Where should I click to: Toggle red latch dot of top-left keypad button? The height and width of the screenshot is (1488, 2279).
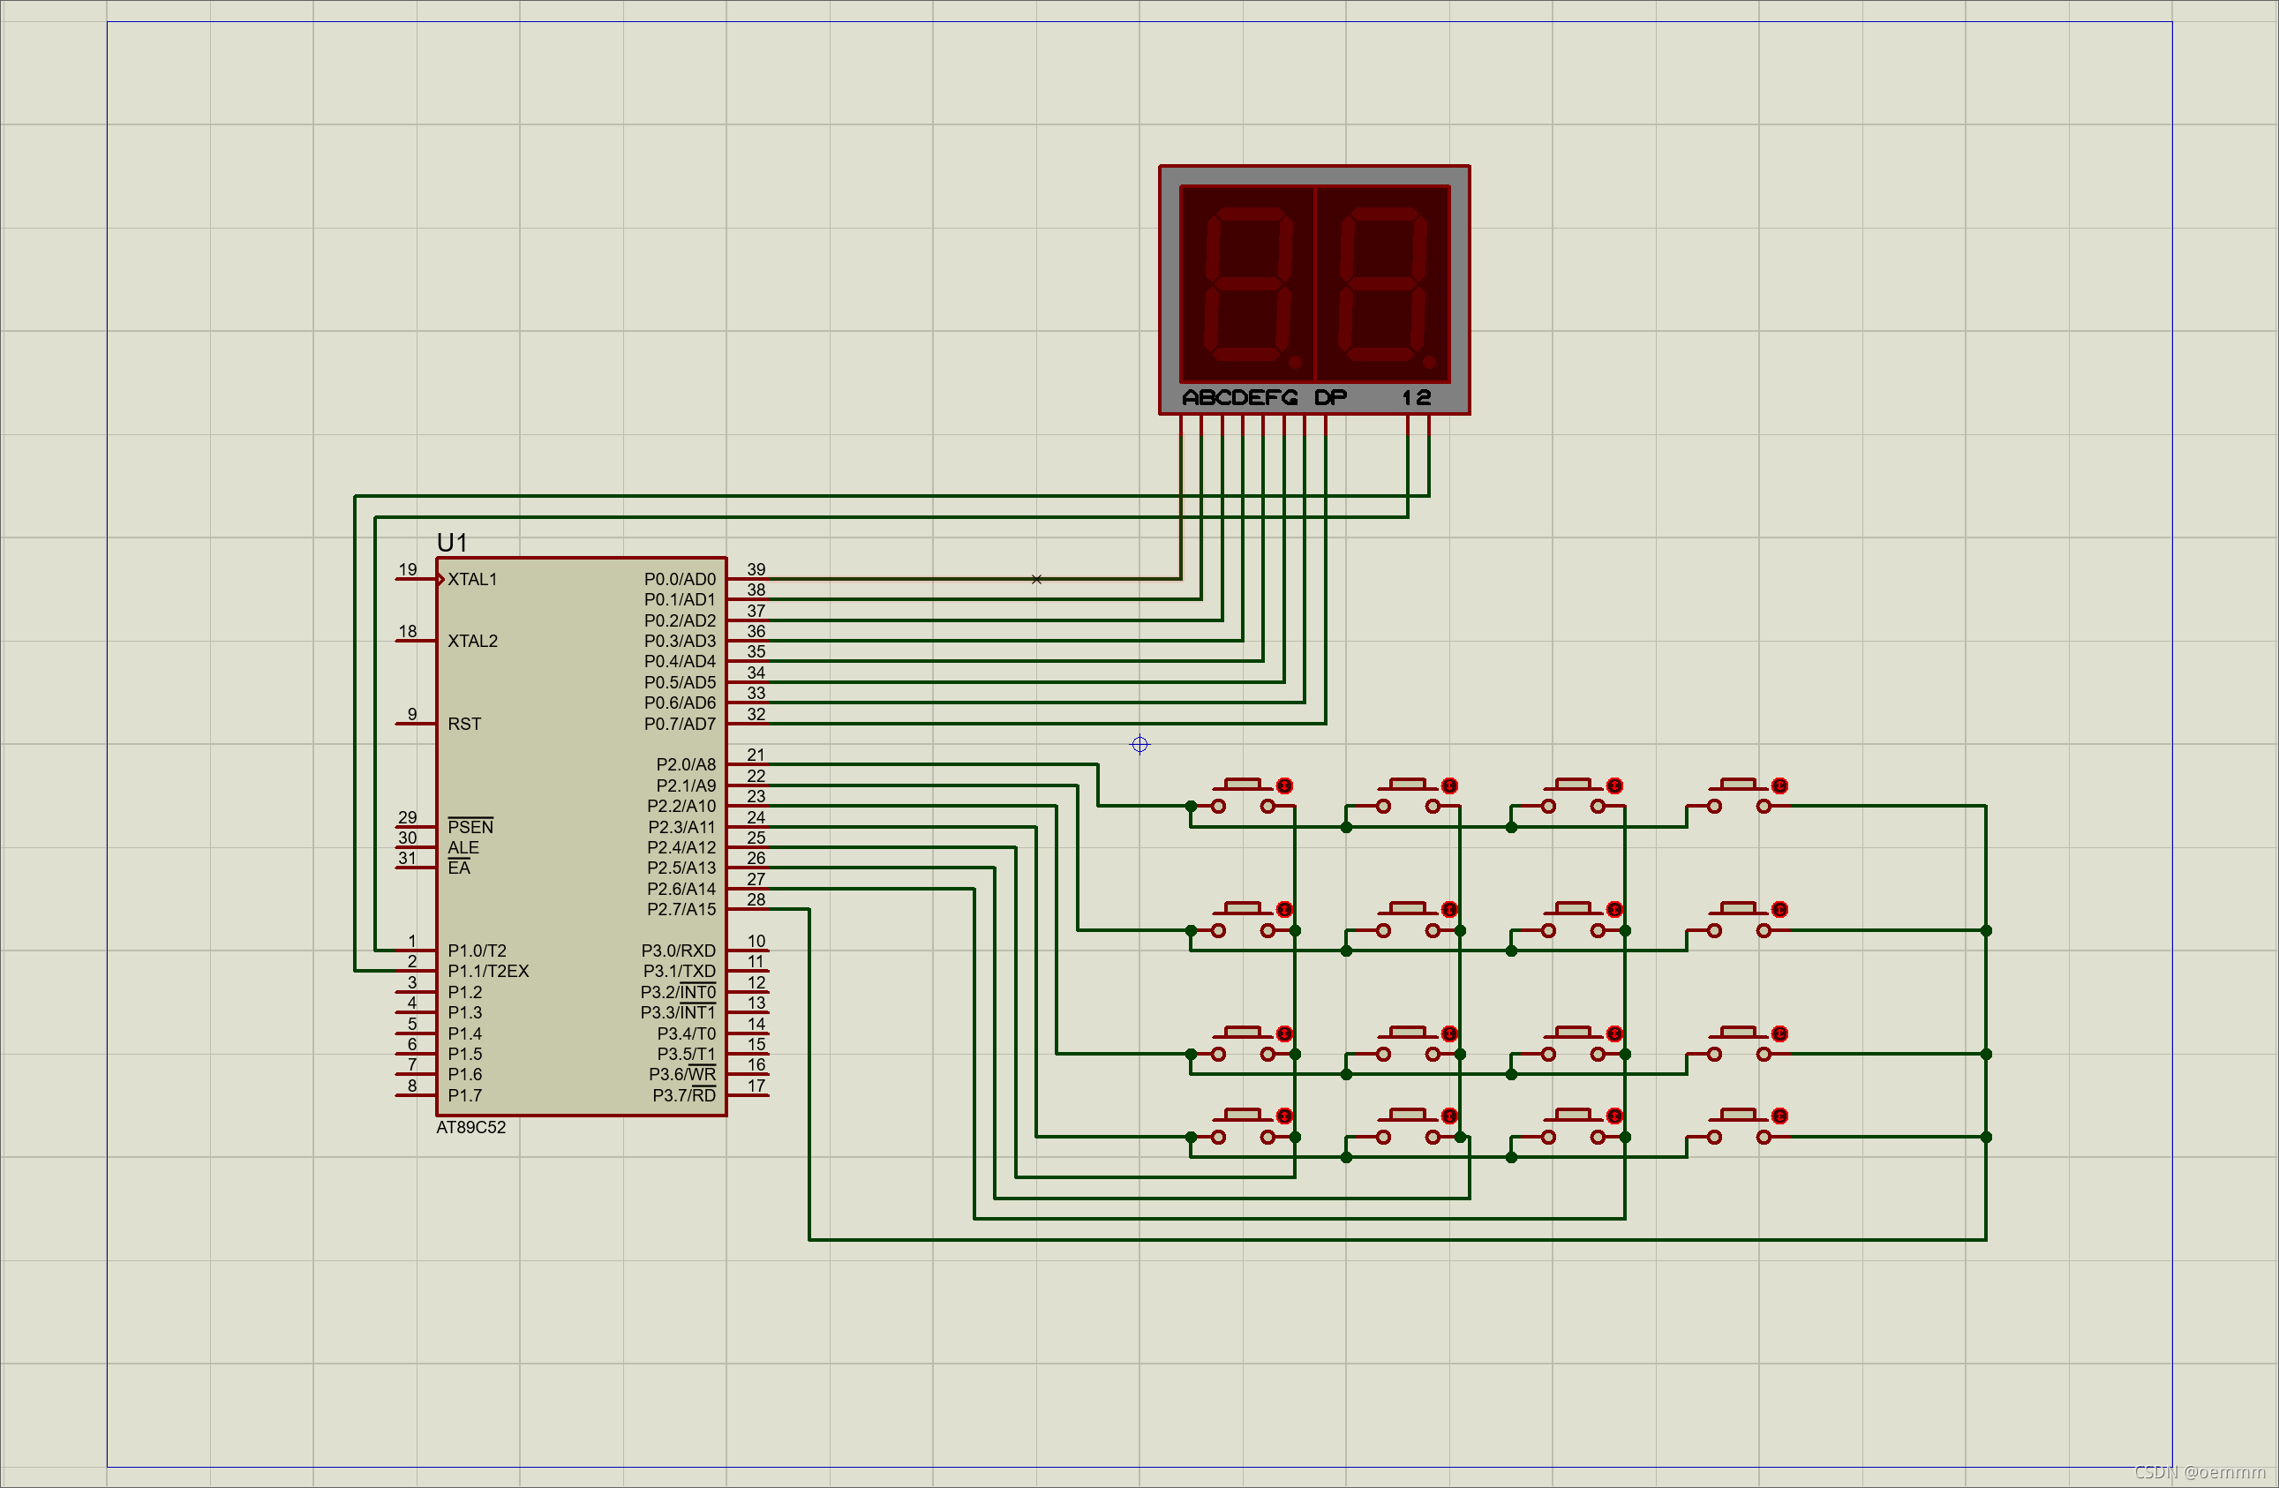click(x=1284, y=786)
